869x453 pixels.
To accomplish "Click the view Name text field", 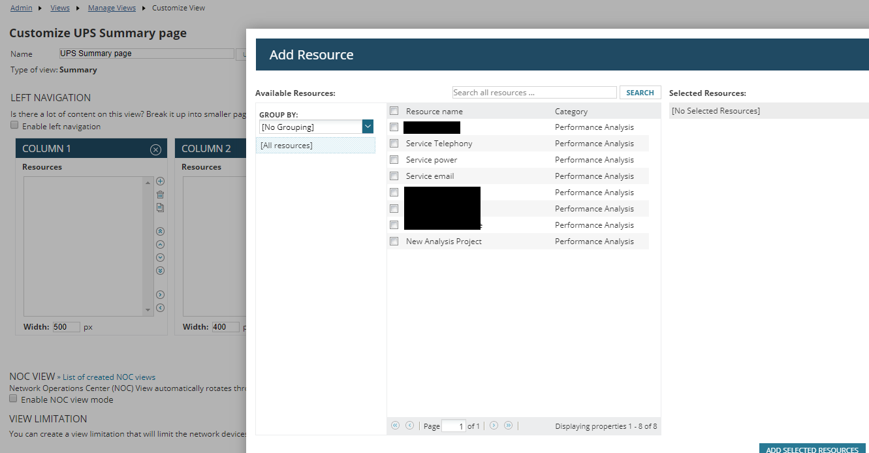I will click(x=146, y=54).
